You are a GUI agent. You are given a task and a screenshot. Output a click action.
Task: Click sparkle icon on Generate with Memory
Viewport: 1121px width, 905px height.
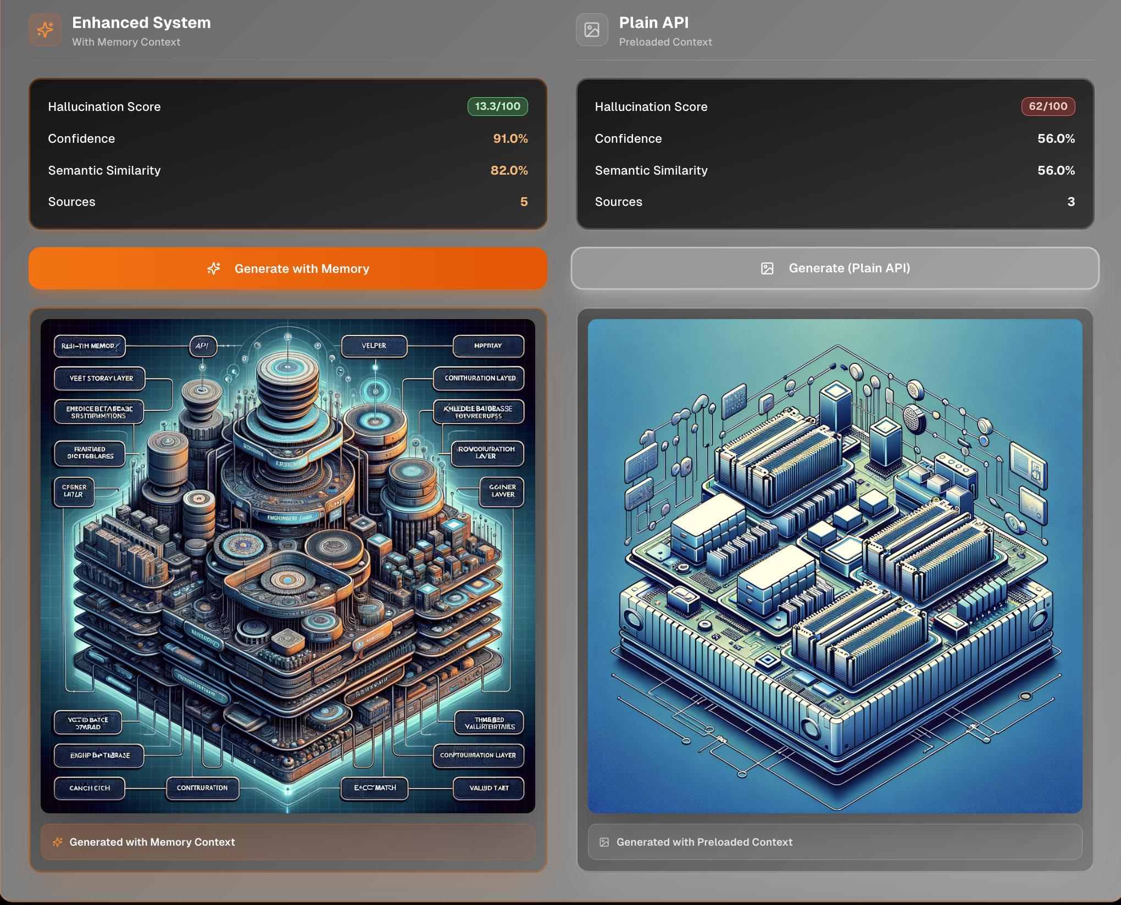(214, 269)
